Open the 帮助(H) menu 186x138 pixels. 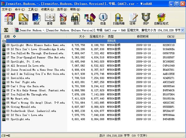pos(75,9)
